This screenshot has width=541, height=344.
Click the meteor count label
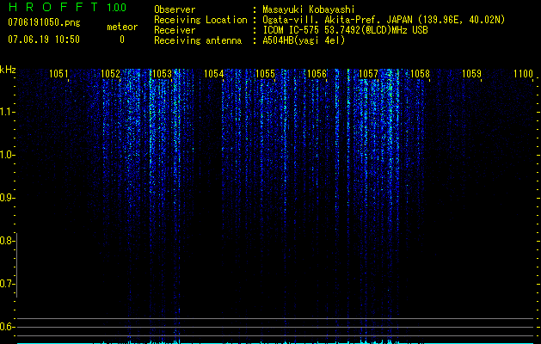coord(122,27)
